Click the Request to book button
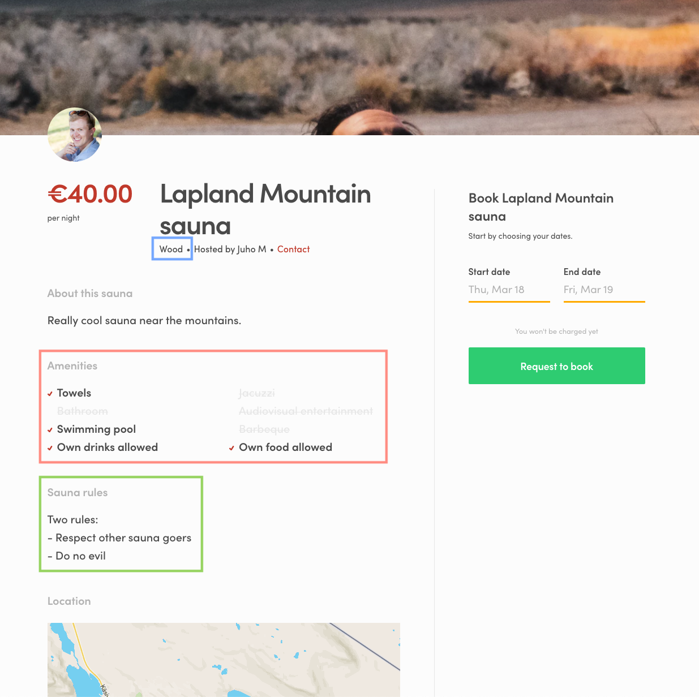699x697 pixels. [556, 366]
